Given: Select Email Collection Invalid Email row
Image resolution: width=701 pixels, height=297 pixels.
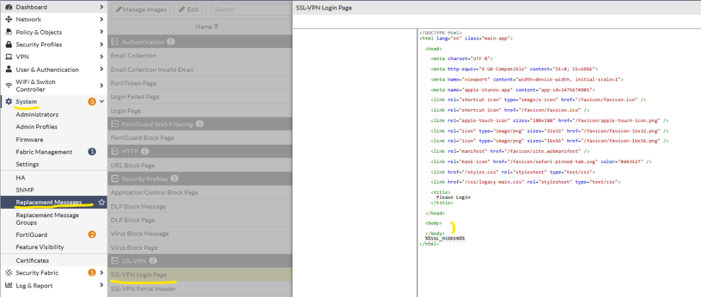Looking at the screenshot, I should (x=200, y=70).
